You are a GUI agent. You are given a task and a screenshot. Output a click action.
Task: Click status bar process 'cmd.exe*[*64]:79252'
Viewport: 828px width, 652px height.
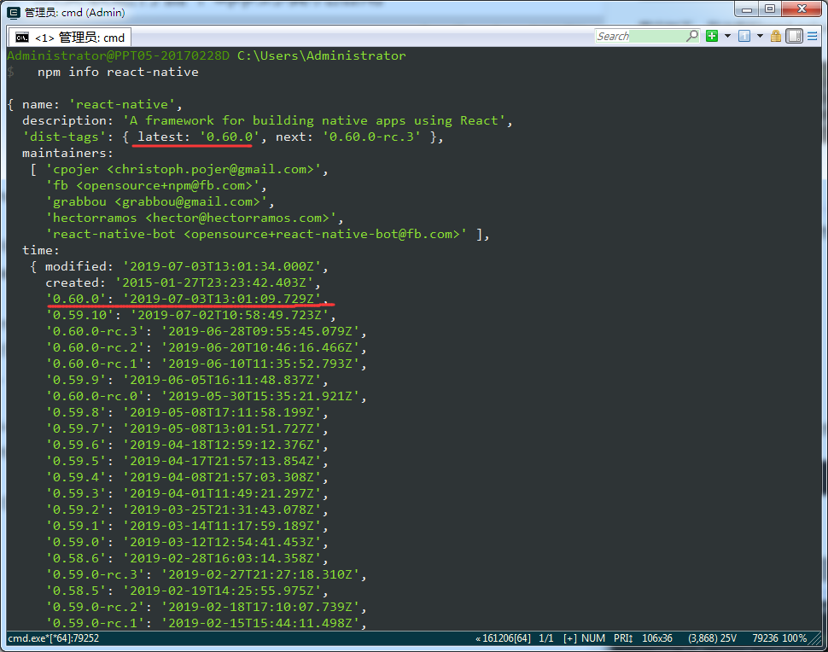(53, 638)
